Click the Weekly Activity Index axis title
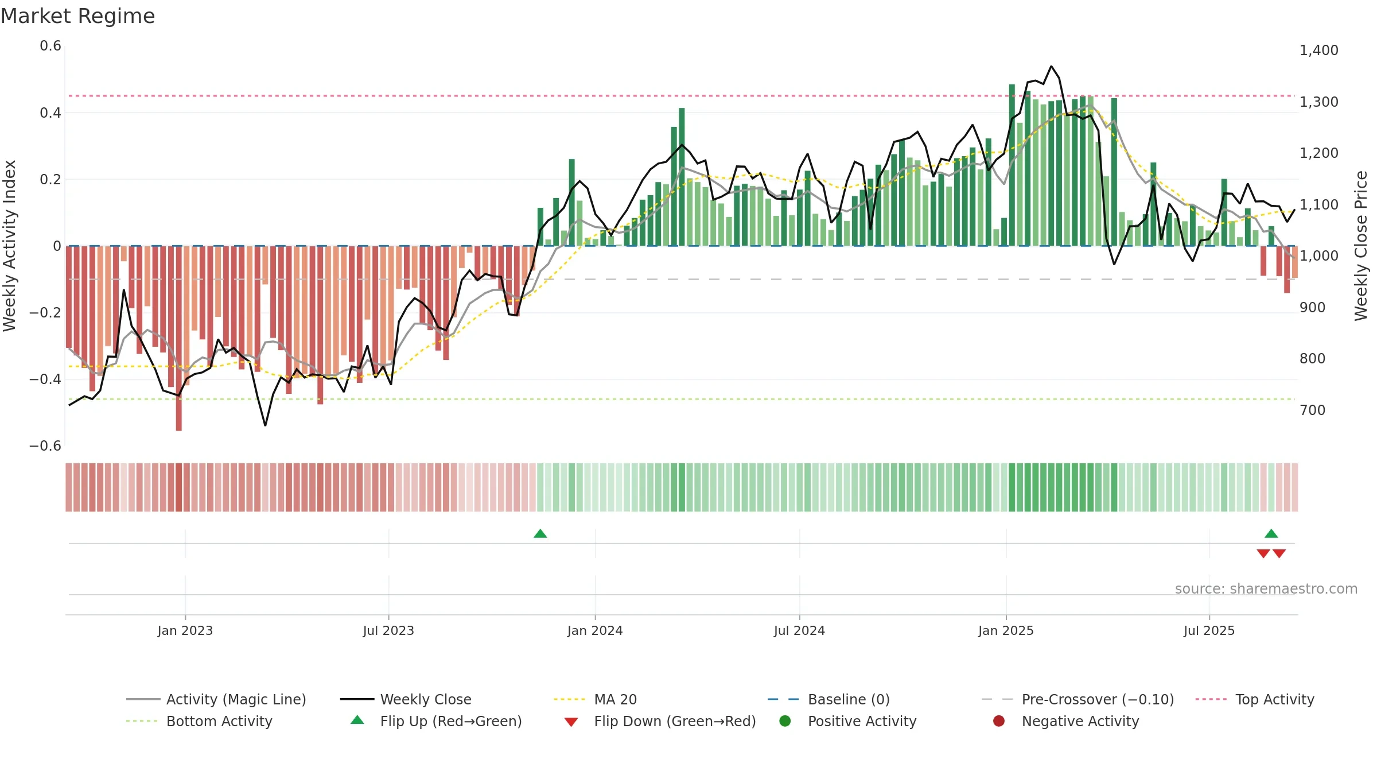Viewport: 1377px width, 775px height. (x=9, y=246)
